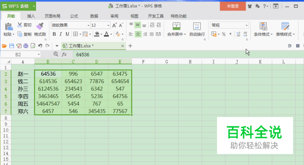The image size is (304, 165).
Task: Align text right
Action: 145,34
